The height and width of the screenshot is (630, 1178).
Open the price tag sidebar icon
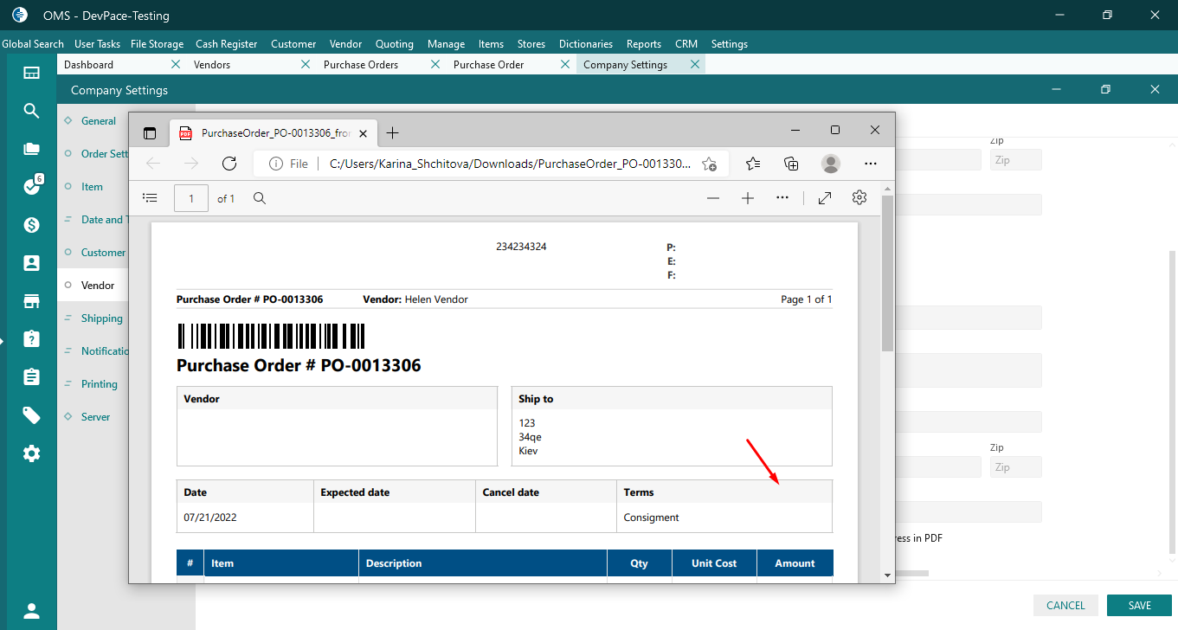(x=32, y=415)
